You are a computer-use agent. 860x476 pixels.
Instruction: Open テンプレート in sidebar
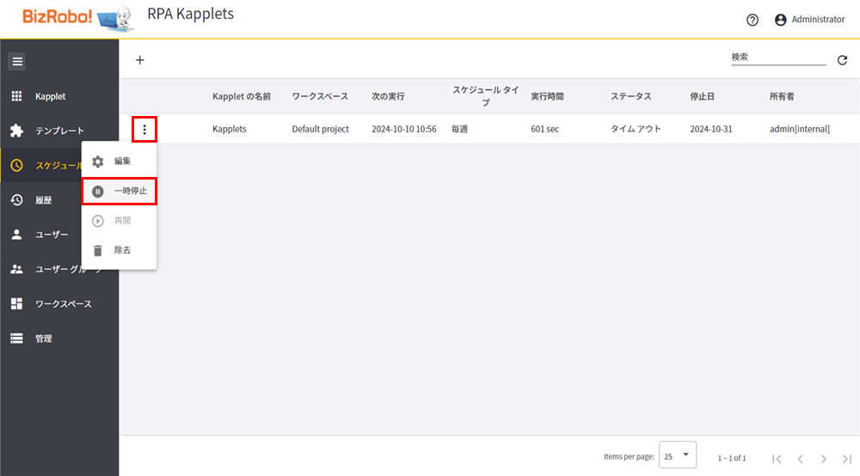tap(59, 131)
